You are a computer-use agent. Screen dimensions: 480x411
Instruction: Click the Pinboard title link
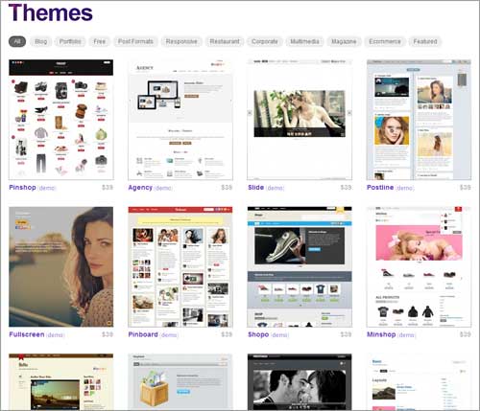point(143,334)
